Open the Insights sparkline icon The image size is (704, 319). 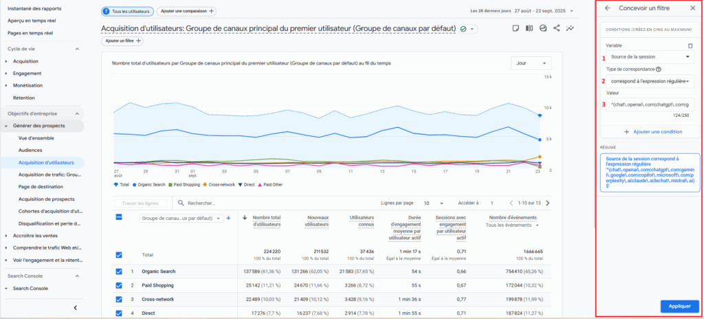[x=570, y=28]
